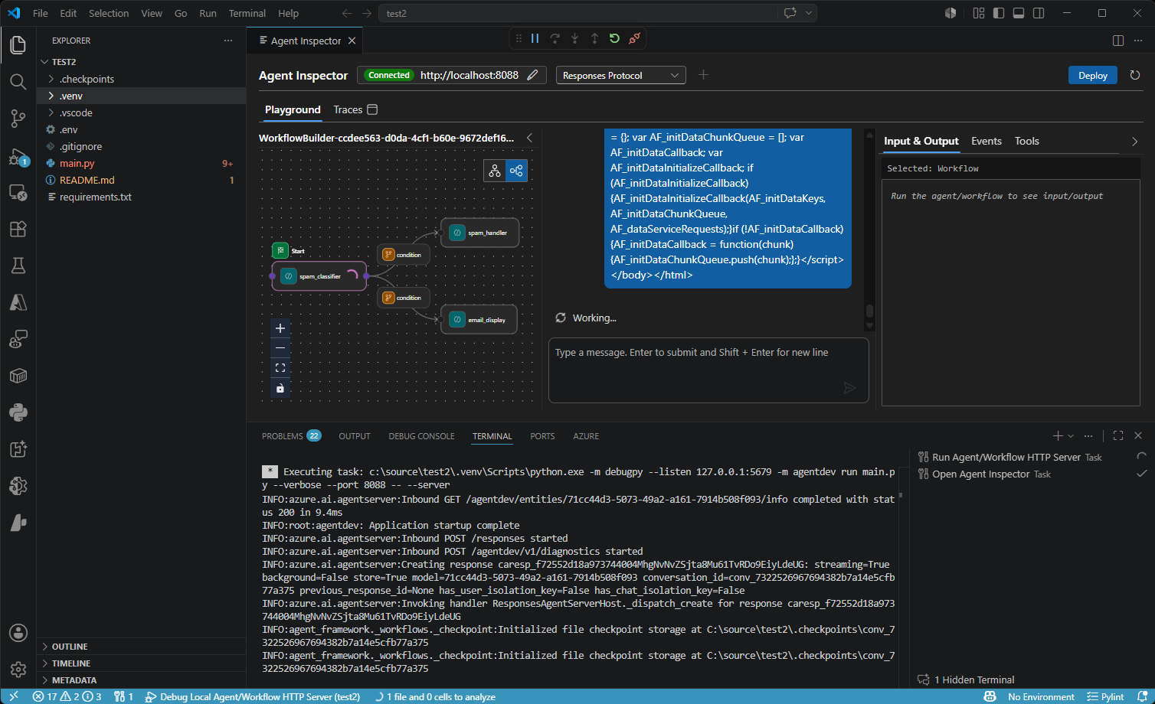Image resolution: width=1155 pixels, height=704 pixels.
Task: Open the Python view in activity bar
Action: pos(18,412)
